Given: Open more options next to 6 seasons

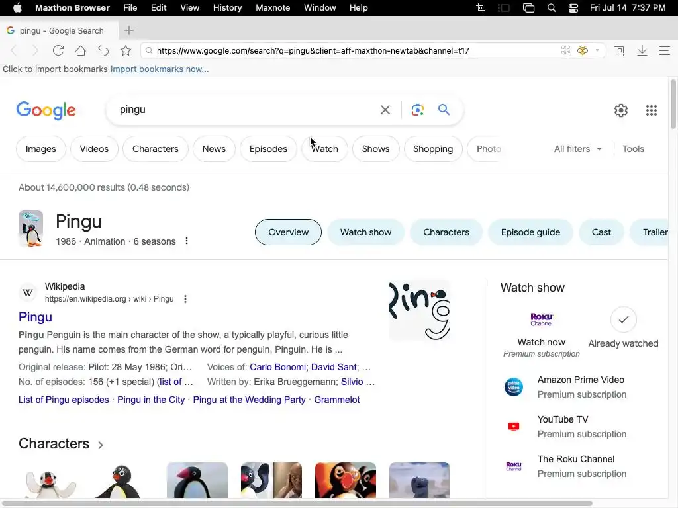Looking at the screenshot, I should tap(187, 241).
